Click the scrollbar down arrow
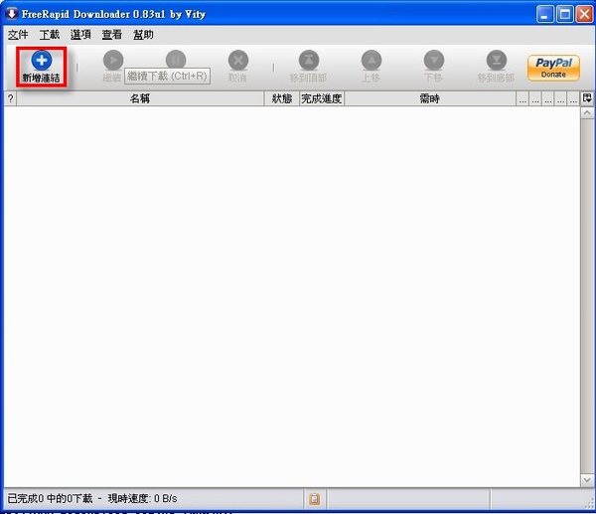 (587, 480)
